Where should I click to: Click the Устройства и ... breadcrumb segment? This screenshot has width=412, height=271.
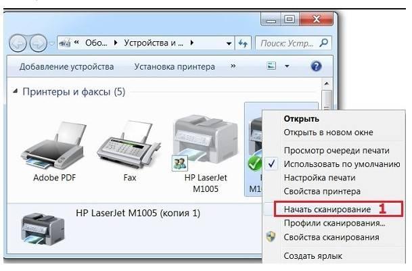tap(154, 43)
